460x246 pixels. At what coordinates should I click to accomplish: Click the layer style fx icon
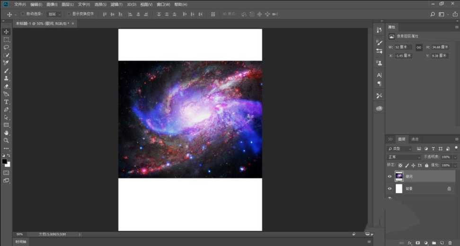410,242
